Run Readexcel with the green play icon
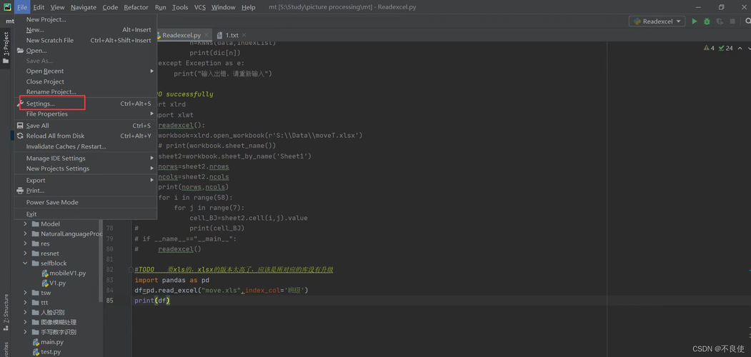751x357 pixels. (x=694, y=21)
